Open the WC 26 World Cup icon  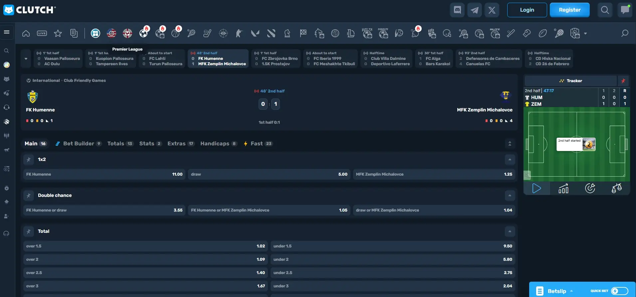(96, 33)
